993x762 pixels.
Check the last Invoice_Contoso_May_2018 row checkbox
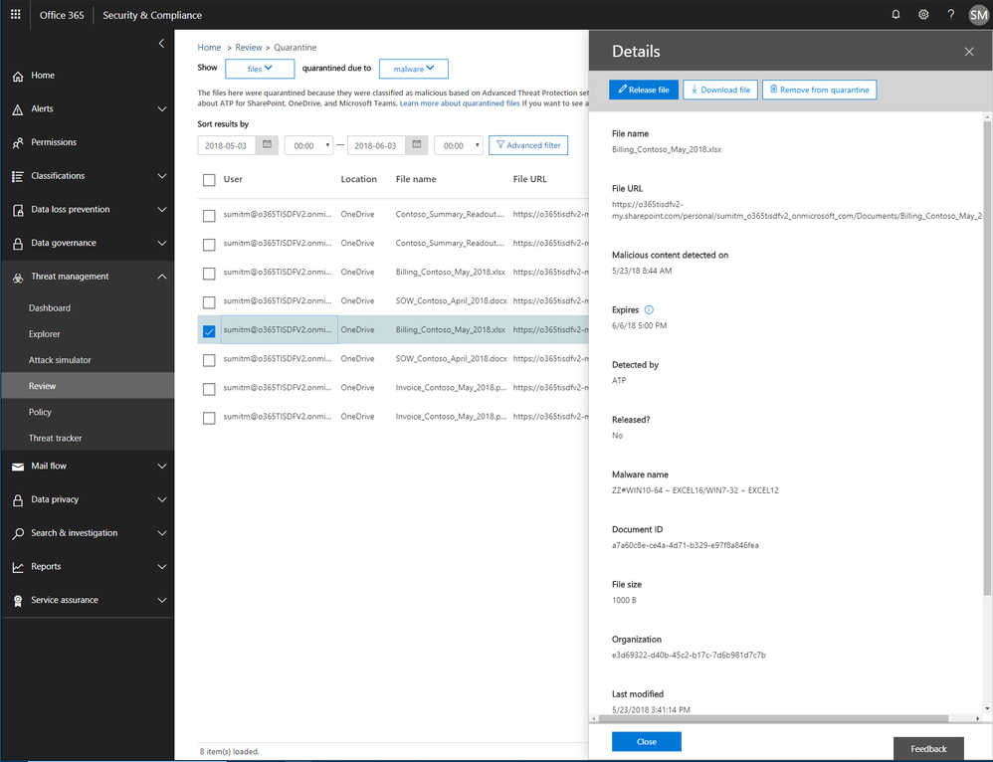[x=209, y=418]
